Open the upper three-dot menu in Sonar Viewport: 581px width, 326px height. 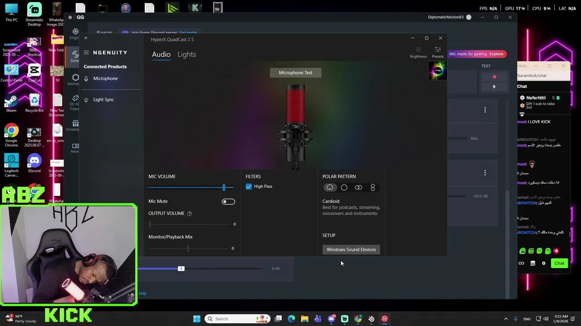(x=485, y=110)
